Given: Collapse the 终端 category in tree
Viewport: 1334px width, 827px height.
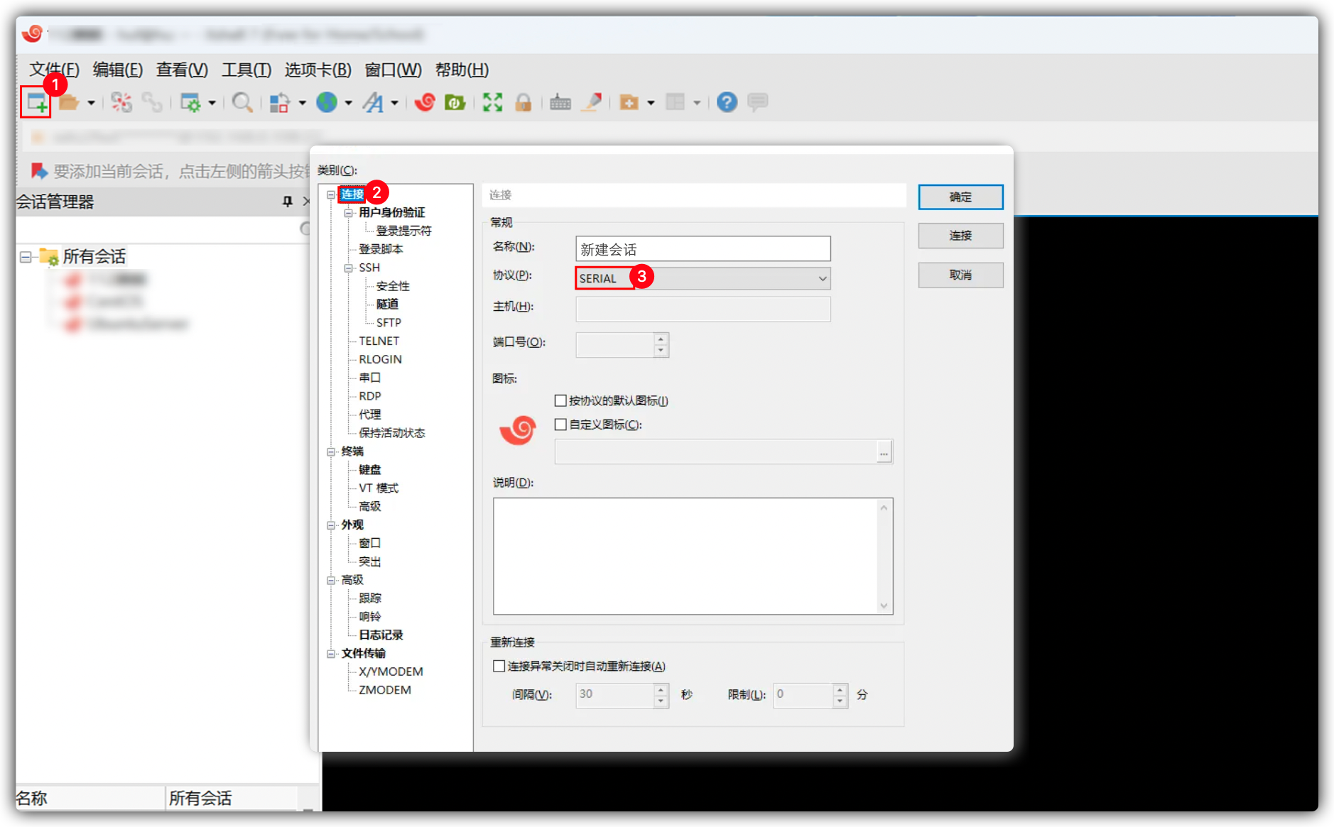Looking at the screenshot, I should [331, 451].
